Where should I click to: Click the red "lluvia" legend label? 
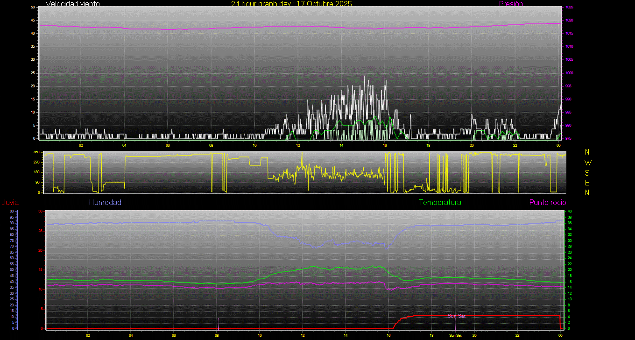pyautogui.click(x=10, y=203)
